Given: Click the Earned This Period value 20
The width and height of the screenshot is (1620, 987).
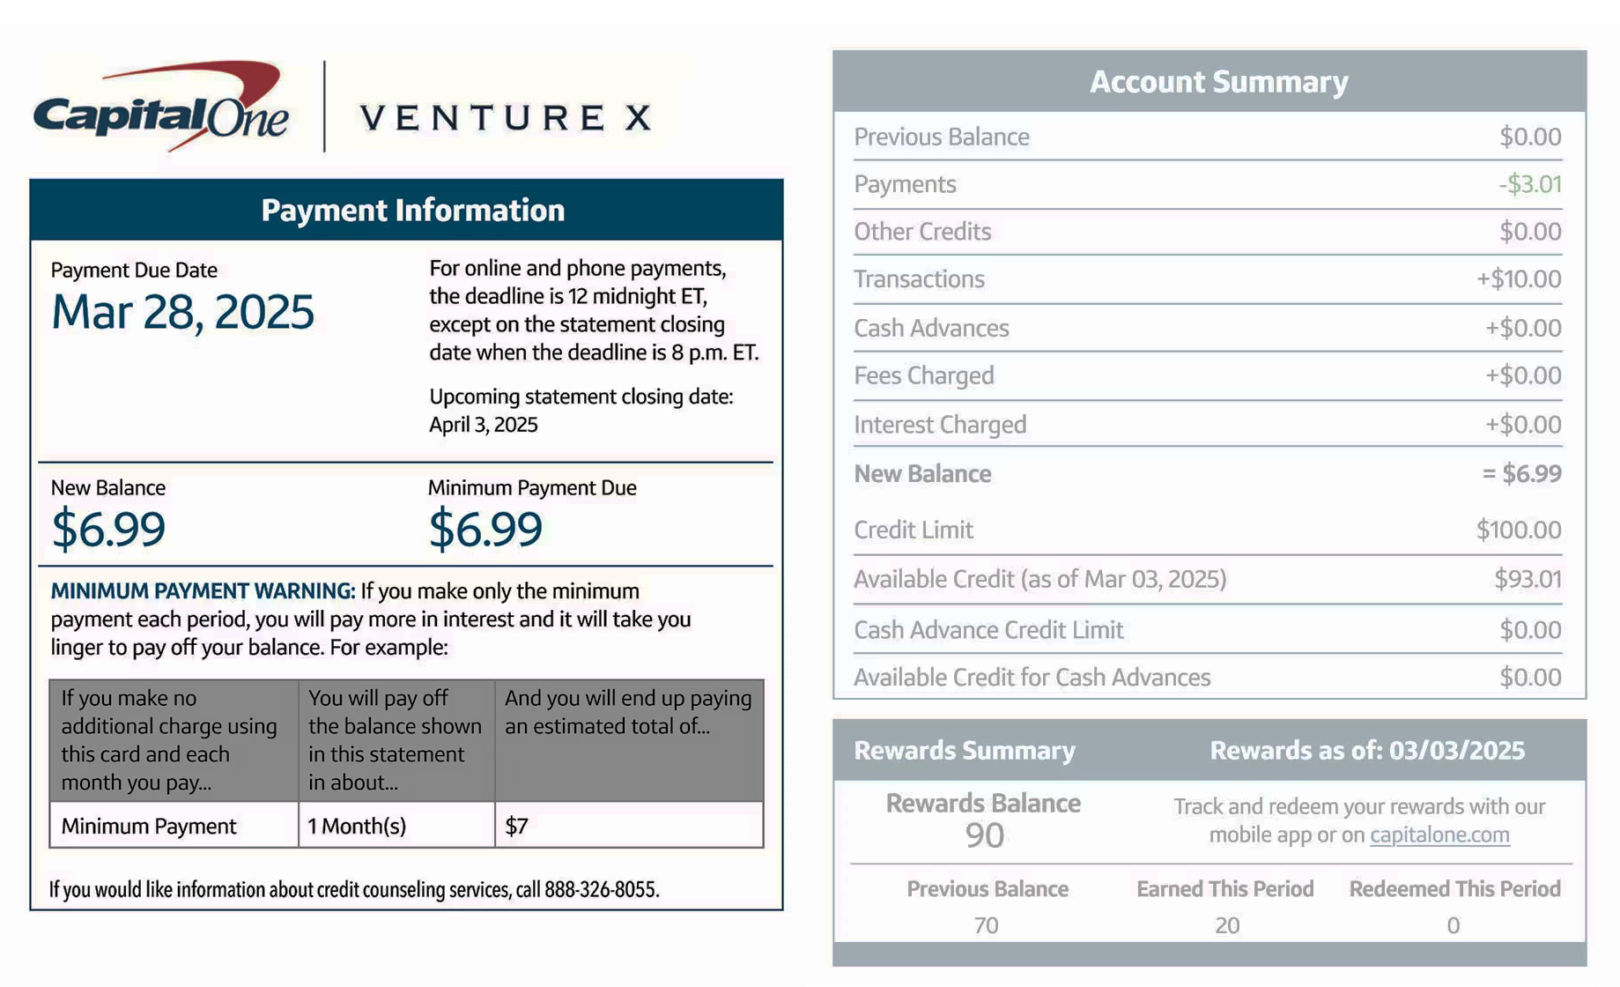Looking at the screenshot, I should [x=1227, y=925].
